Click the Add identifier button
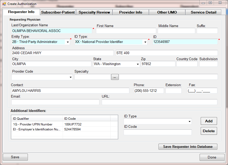 pos(209,121)
